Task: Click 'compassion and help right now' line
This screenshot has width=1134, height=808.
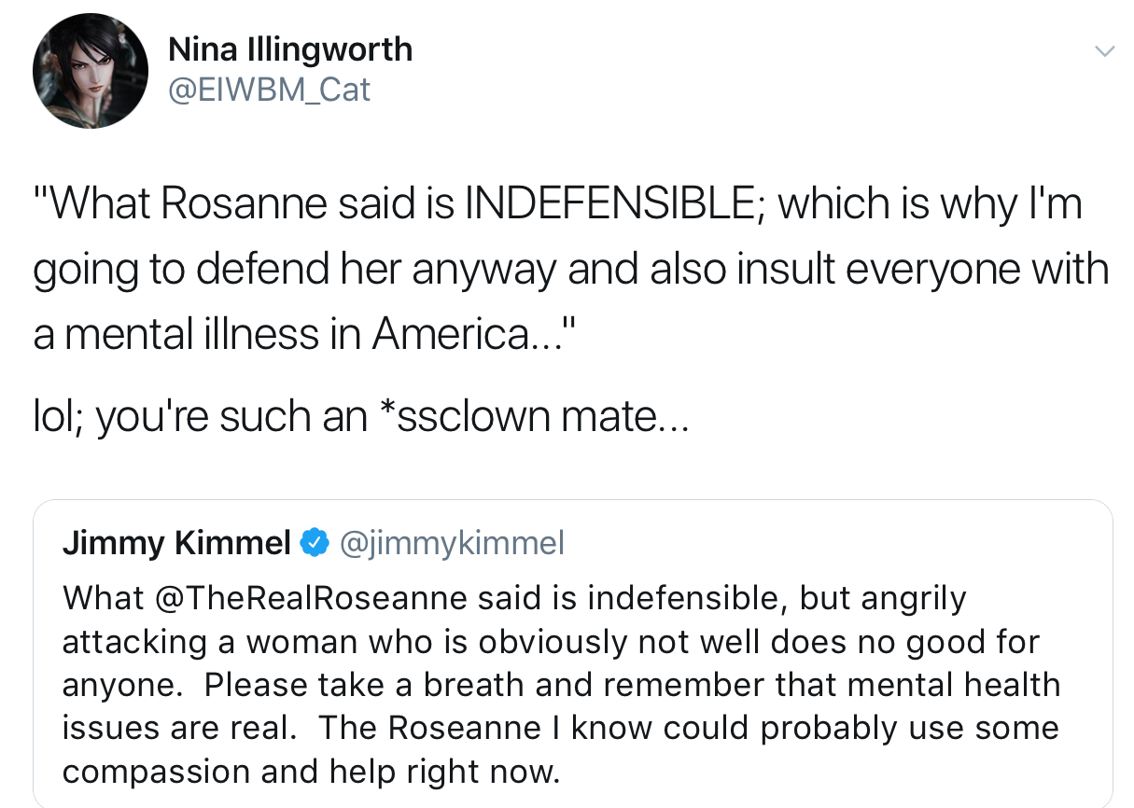Action: [311, 772]
